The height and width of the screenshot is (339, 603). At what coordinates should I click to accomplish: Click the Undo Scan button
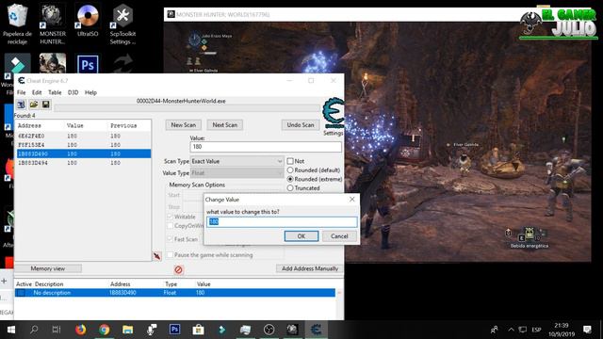coord(301,125)
